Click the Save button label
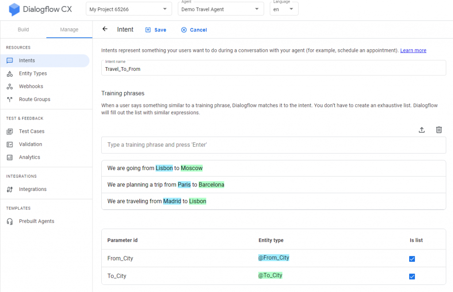Viewport: 453px width, 292px height. (x=160, y=30)
